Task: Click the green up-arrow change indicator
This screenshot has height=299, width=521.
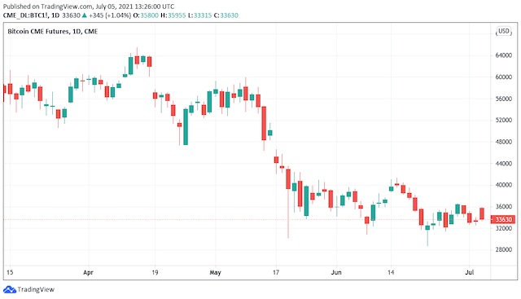Action: tap(85, 15)
